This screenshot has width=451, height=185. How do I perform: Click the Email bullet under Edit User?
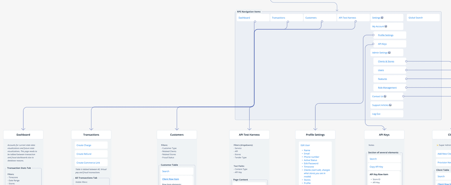[307, 154]
